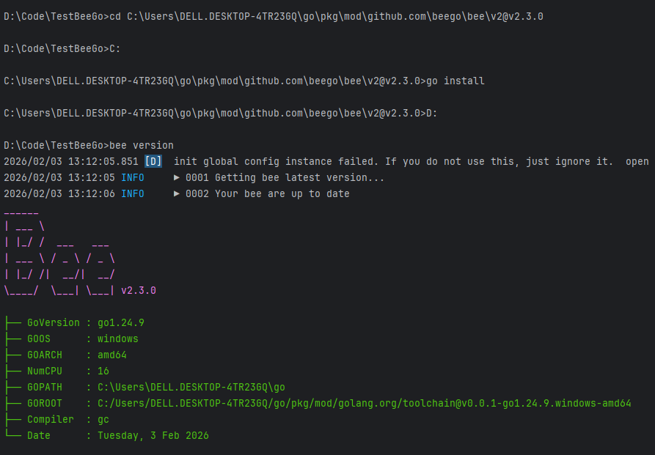Click the [D] debug badge in log line
The image size is (655, 455).
click(x=153, y=161)
